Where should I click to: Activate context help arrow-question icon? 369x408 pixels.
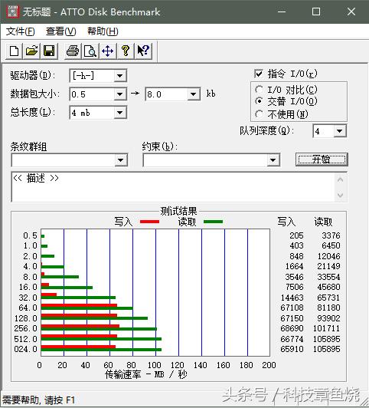coord(143,51)
